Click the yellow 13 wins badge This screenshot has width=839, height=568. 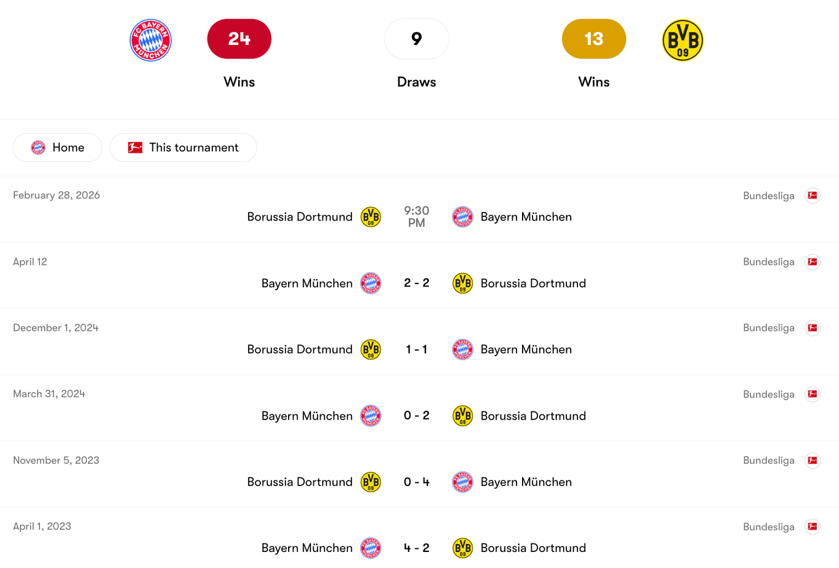[x=593, y=39]
